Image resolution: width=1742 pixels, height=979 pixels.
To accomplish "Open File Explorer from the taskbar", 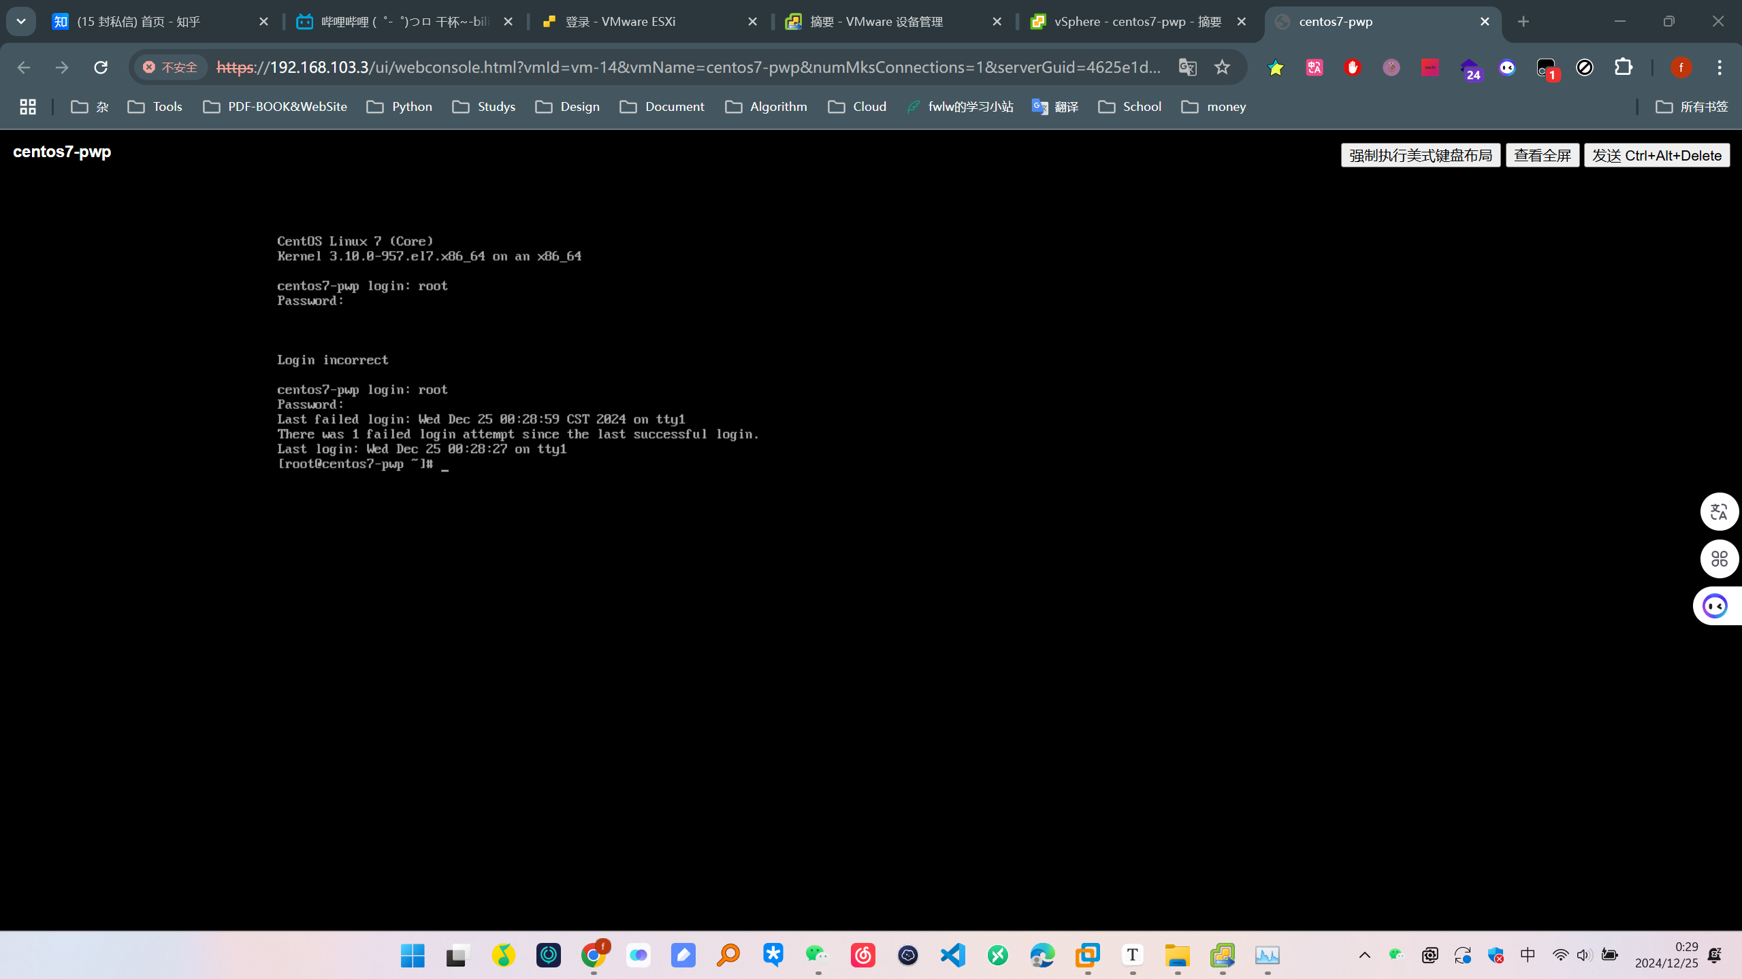I will pyautogui.click(x=1177, y=955).
